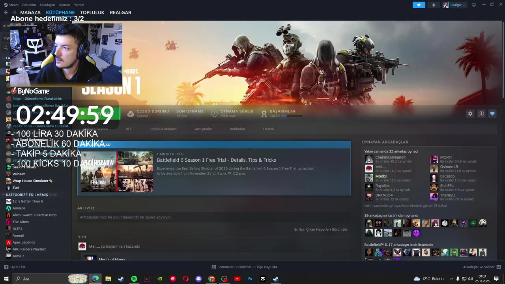
Task: Open the paused downloads status
Action: [x=244, y=267]
